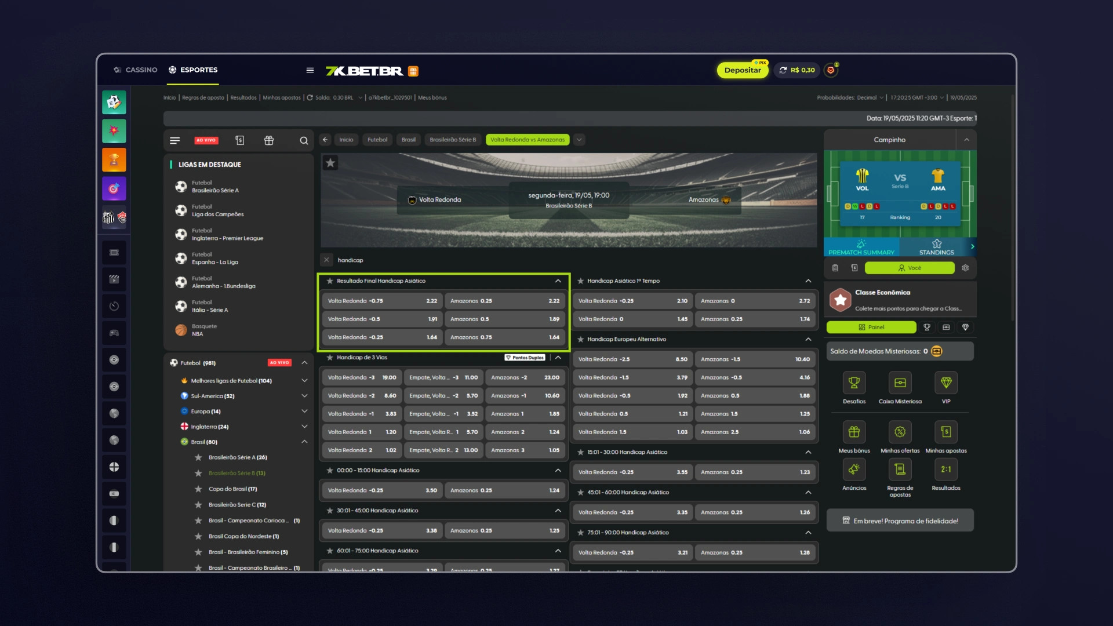Favorite Handicap de 3 Vias market
The image size is (1113, 626).
click(330, 358)
